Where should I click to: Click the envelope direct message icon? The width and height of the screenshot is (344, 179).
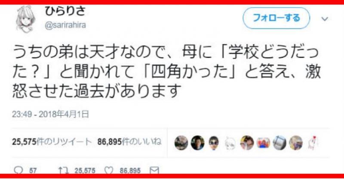click(x=154, y=170)
